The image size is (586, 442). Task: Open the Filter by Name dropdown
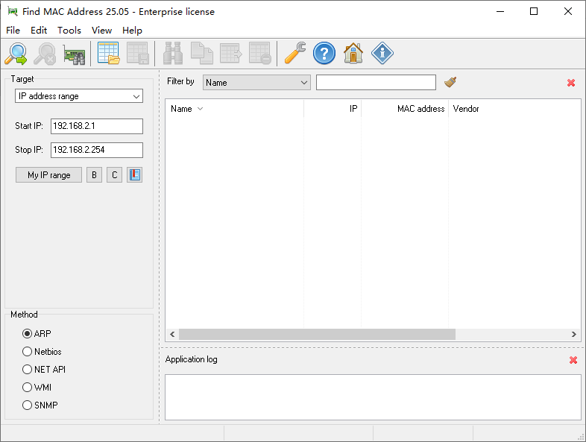tap(256, 82)
